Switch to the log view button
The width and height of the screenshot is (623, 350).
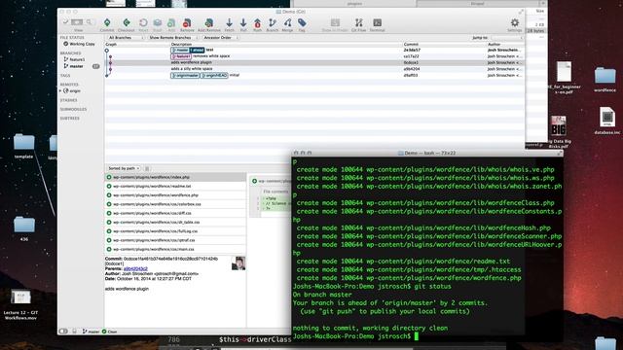(78, 22)
